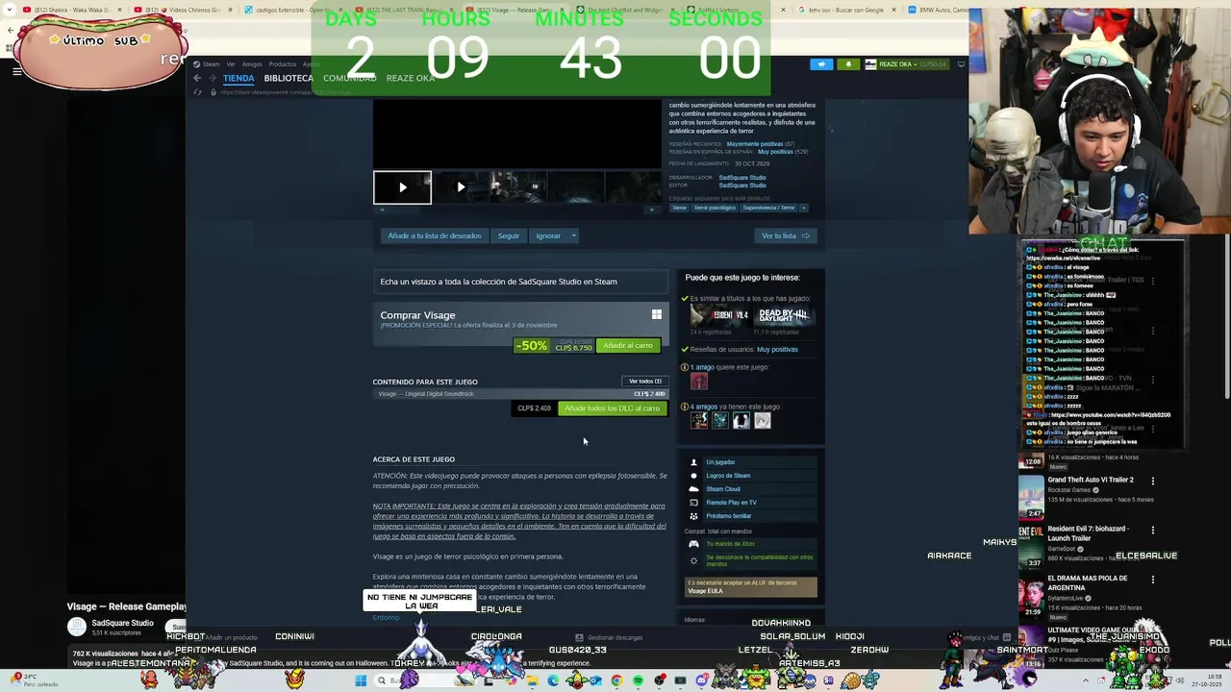Click the Steam announcements megaphone icon
The height and width of the screenshot is (692, 1231).
(821, 64)
